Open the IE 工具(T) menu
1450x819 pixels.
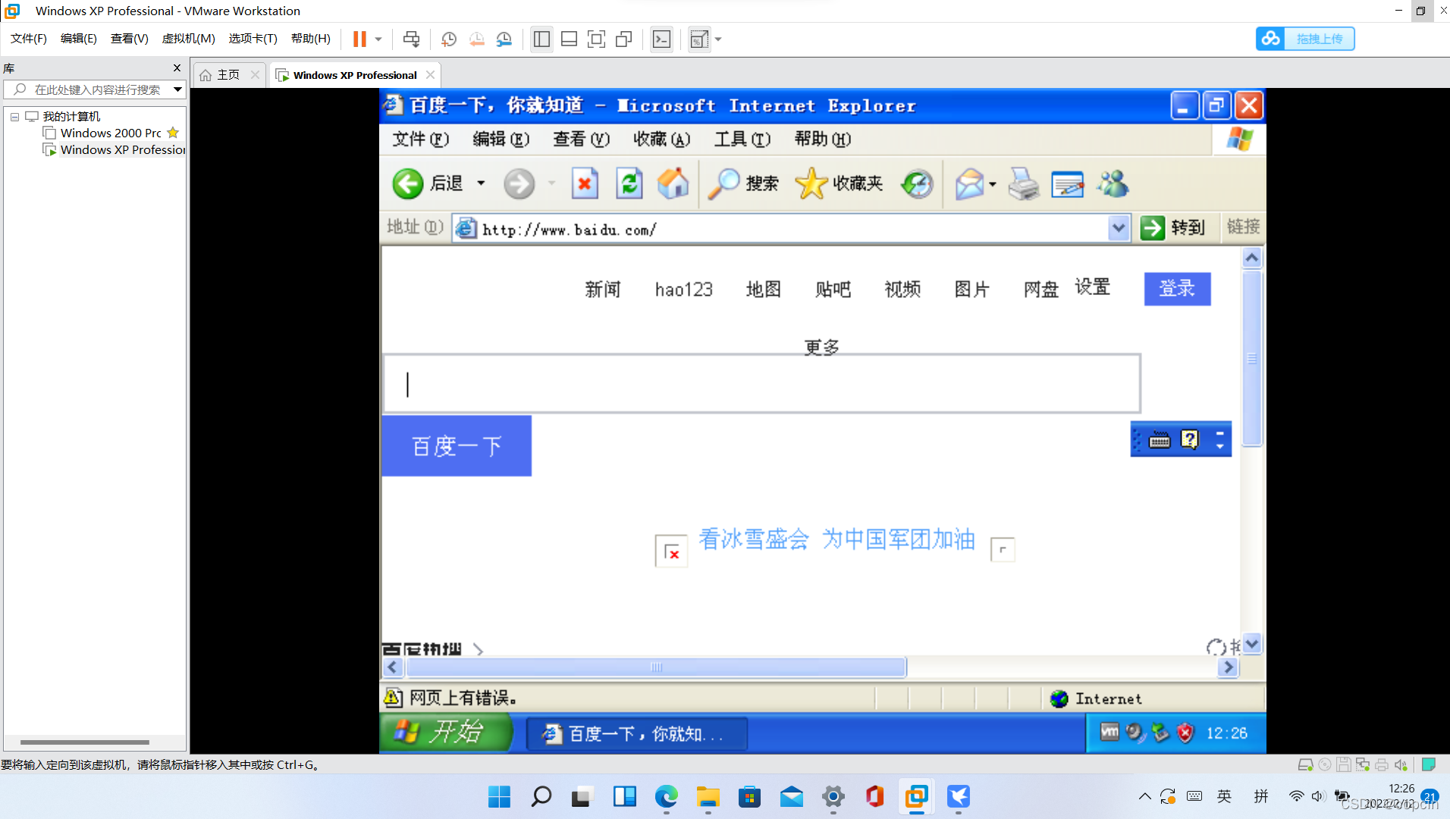(x=742, y=139)
